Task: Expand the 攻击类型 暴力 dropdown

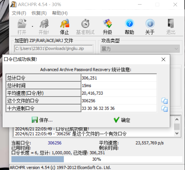Action: pyautogui.click(x=140, y=48)
